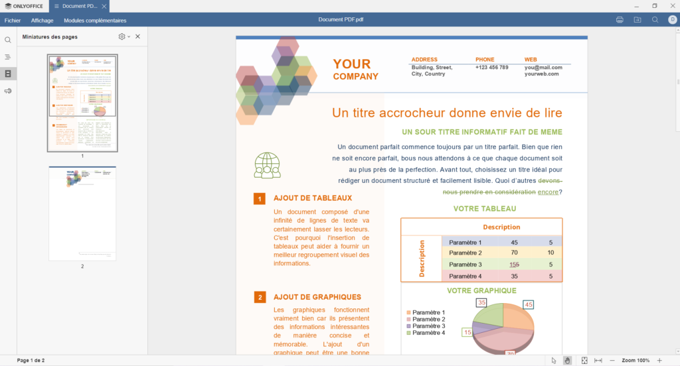The image size is (680, 366).
Task: Open the feedback and support megaphone icon
Action: pyautogui.click(x=8, y=91)
